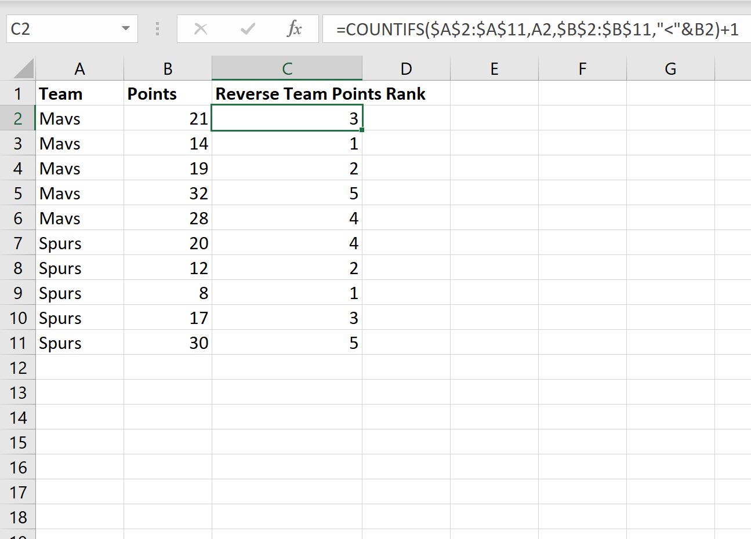Select column C header
The image size is (751, 539).
(x=287, y=68)
